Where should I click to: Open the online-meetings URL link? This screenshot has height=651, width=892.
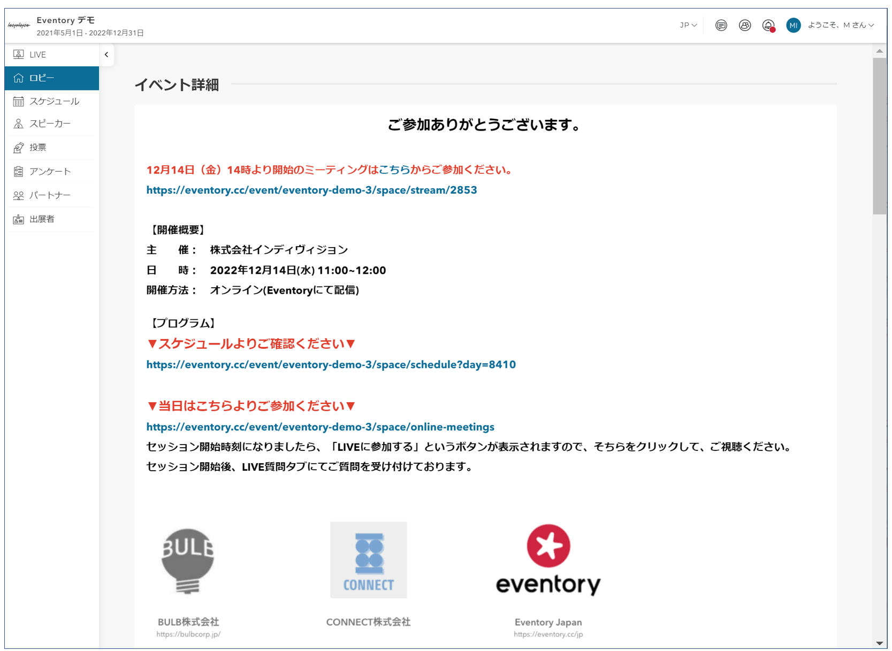(x=320, y=427)
